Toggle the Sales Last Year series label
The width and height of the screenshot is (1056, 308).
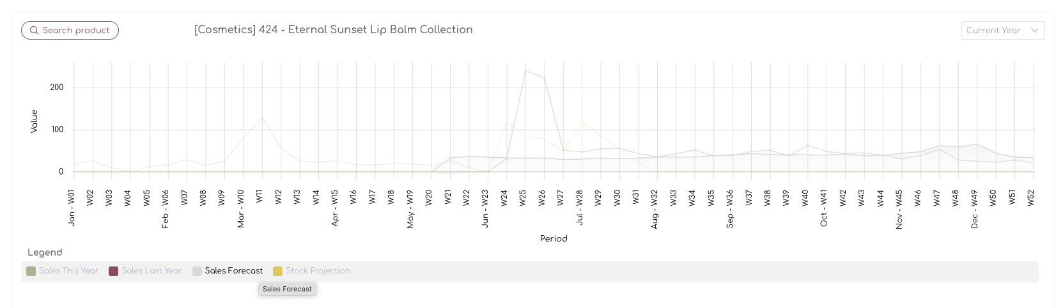click(x=151, y=271)
